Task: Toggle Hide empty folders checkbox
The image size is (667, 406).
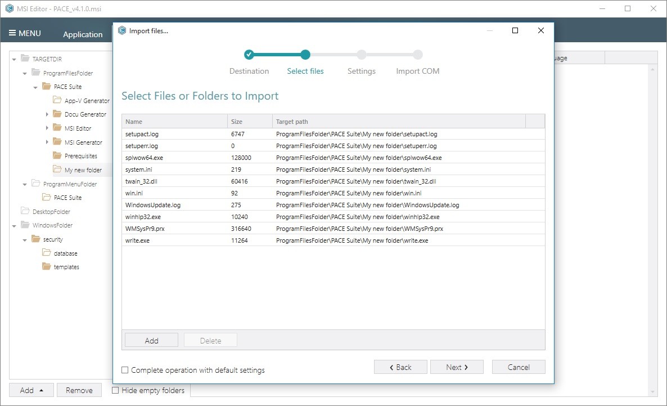Action: pyautogui.click(x=115, y=390)
